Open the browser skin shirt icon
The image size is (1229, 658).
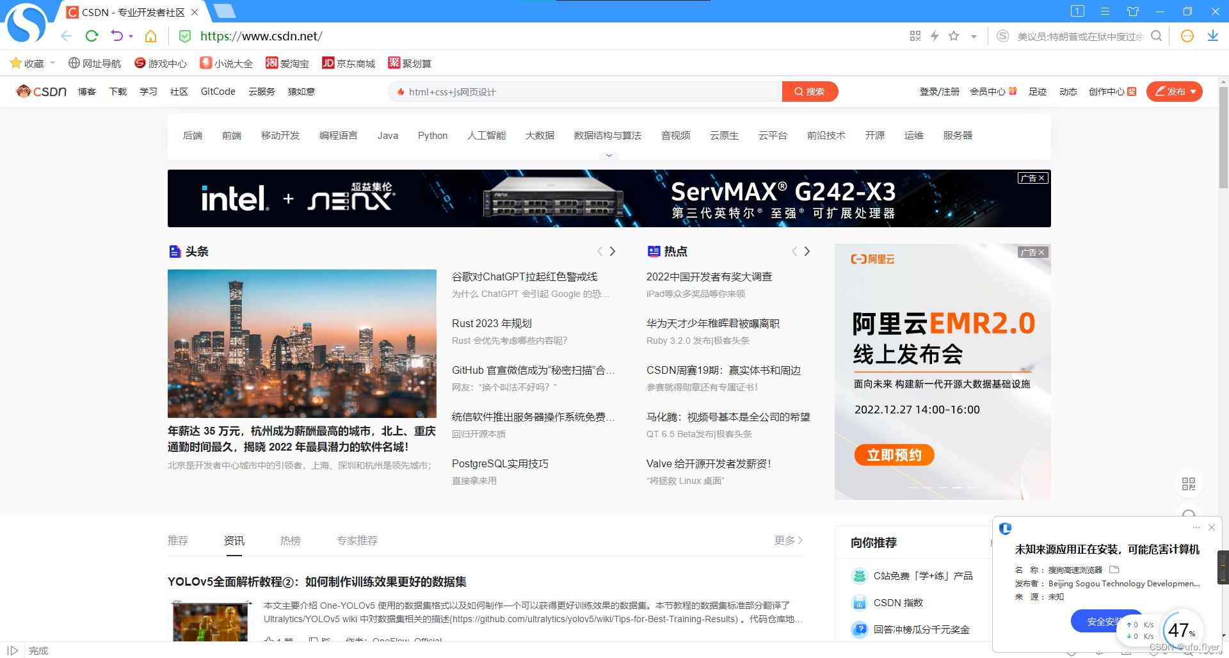pos(1133,11)
